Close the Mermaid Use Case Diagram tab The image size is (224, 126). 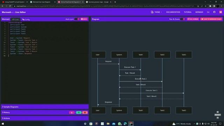55,2
